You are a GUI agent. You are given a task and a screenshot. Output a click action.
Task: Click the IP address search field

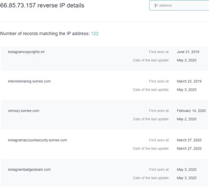tap(179, 5)
